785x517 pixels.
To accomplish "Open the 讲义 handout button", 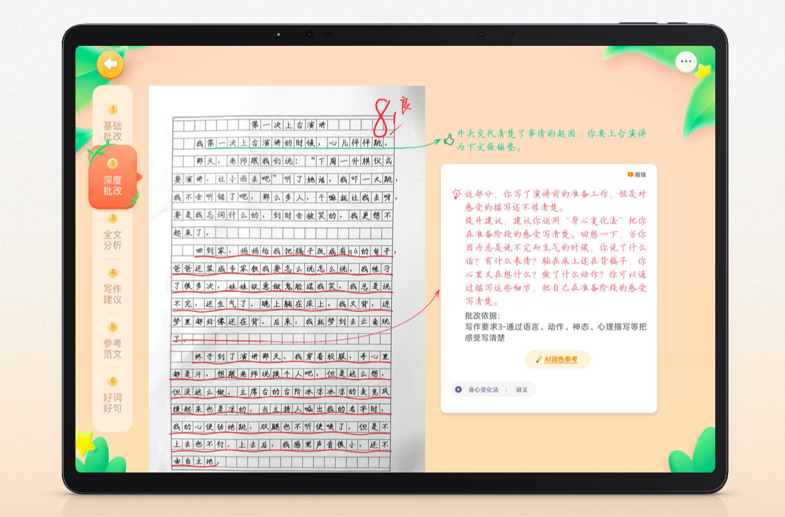I will pos(521,389).
